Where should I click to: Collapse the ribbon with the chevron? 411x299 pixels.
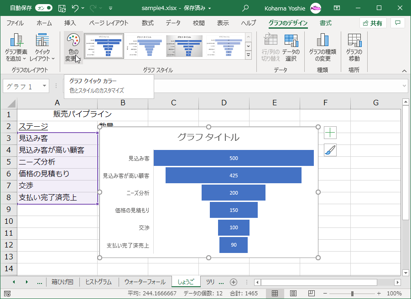tap(404, 71)
